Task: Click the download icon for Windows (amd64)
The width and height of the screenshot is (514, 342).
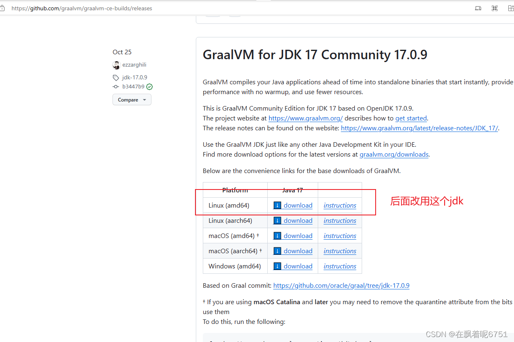Action: click(x=278, y=266)
